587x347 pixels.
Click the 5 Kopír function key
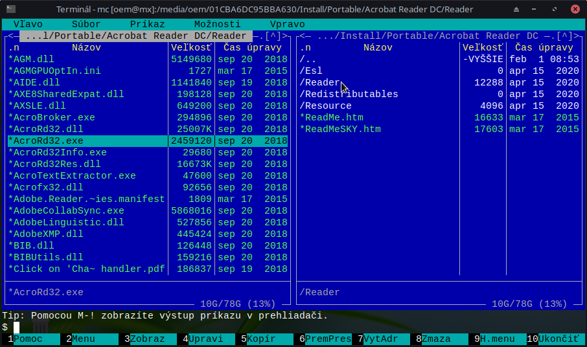264,339
